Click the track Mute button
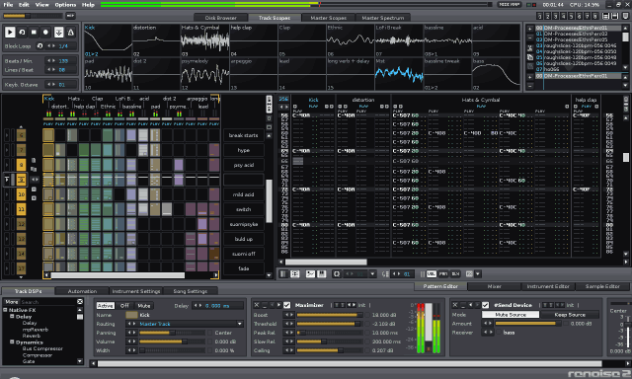The image size is (632, 379). (143, 306)
